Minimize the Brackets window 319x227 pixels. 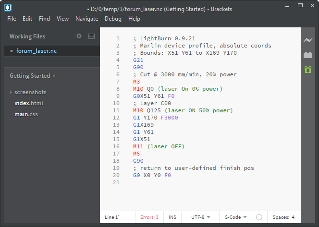(x=287, y=6)
